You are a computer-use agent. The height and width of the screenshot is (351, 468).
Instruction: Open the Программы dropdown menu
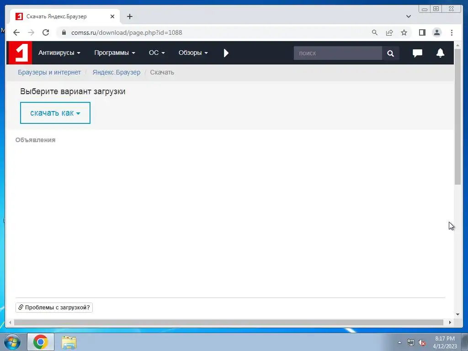[x=115, y=53]
